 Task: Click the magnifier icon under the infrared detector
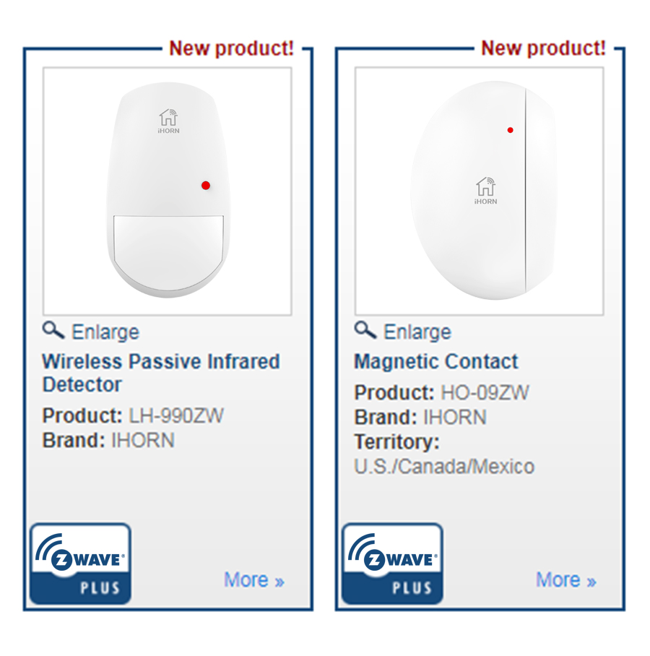point(53,331)
